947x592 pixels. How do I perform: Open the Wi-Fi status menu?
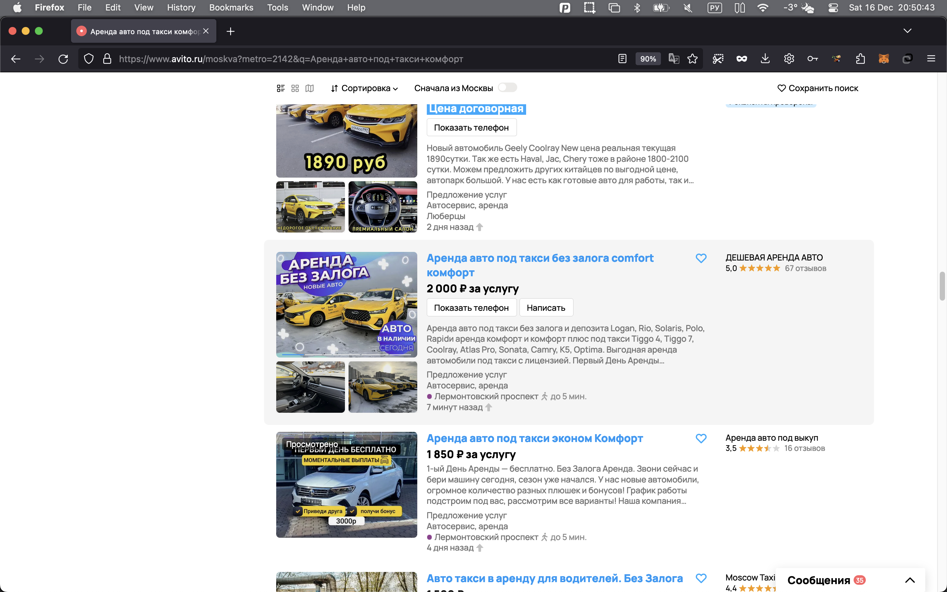click(x=763, y=8)
